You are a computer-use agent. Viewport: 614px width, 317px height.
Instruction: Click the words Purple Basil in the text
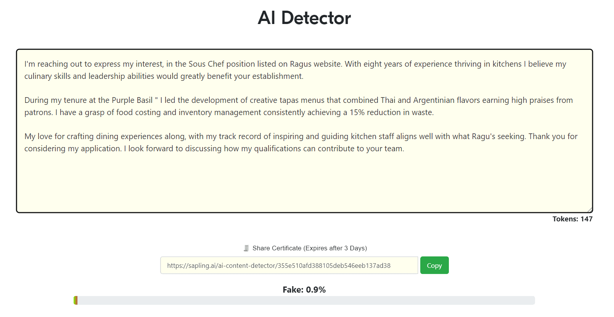click(132, 100)
